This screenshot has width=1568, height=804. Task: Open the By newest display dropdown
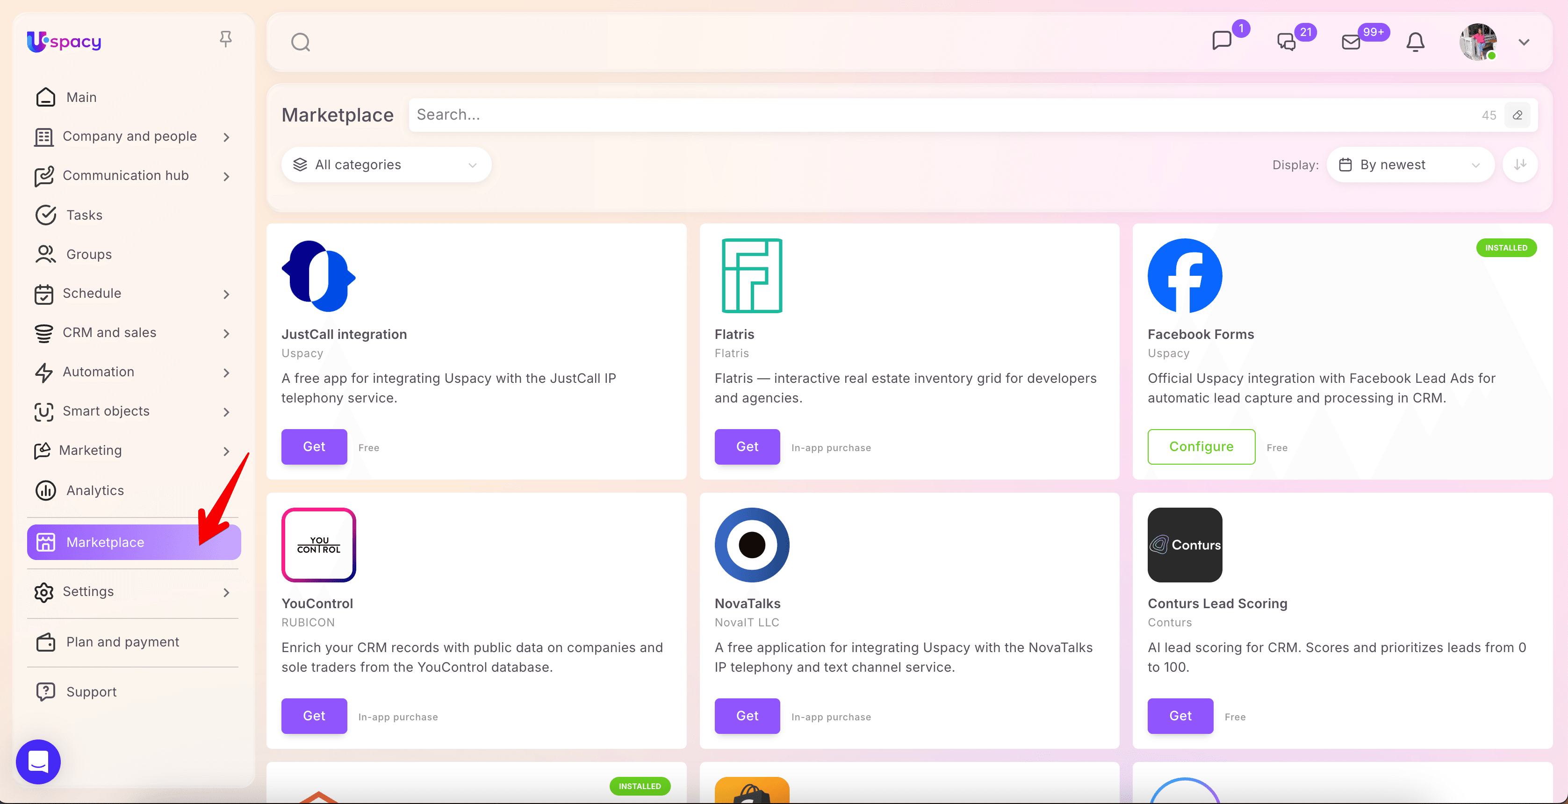[1410, 165]
